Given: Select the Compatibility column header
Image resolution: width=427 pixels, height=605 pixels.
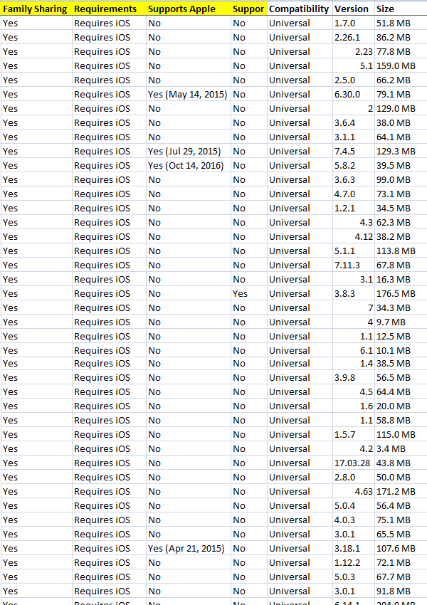Looking at the screenshot, I should click(300, 9).
